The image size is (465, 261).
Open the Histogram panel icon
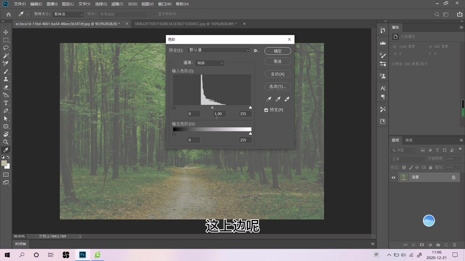click(383, 43)
